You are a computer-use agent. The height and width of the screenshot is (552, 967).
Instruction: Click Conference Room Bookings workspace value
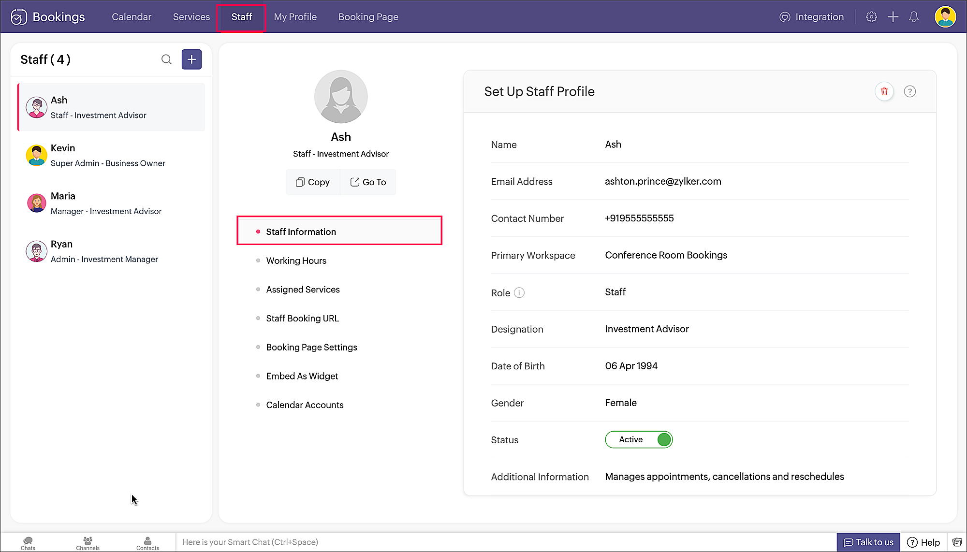point(666,255)
